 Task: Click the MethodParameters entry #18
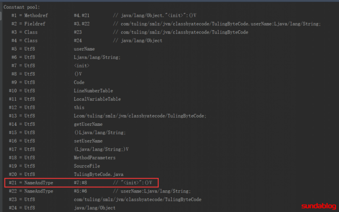pos(62,158)
